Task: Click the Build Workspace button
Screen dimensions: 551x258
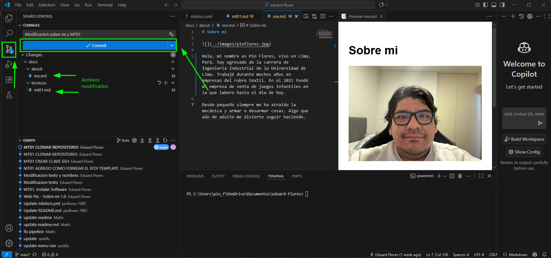Action: tap(524, 139)
